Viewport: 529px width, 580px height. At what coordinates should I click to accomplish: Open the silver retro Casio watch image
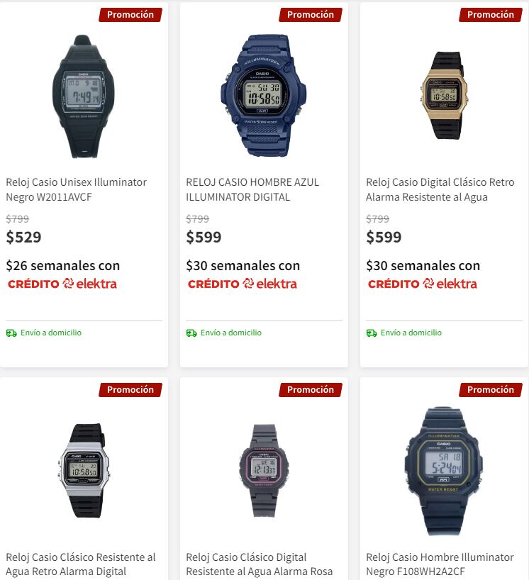84,471
